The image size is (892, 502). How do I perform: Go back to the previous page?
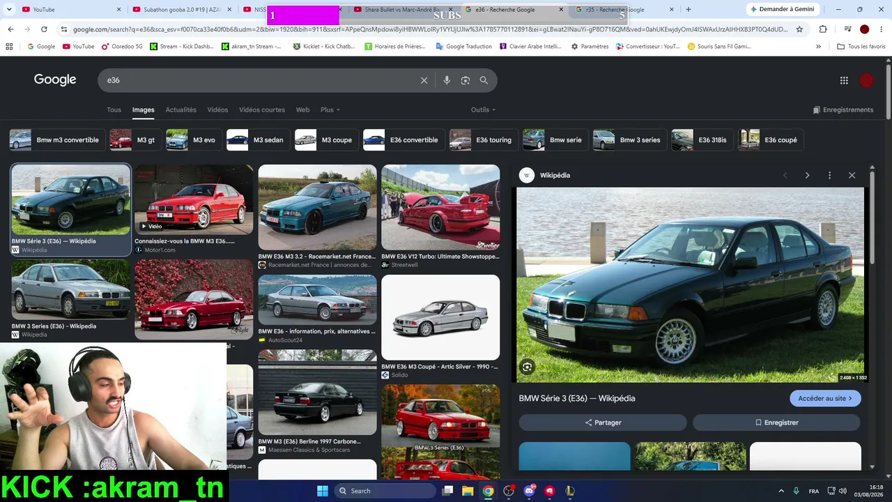coord(10,29)
